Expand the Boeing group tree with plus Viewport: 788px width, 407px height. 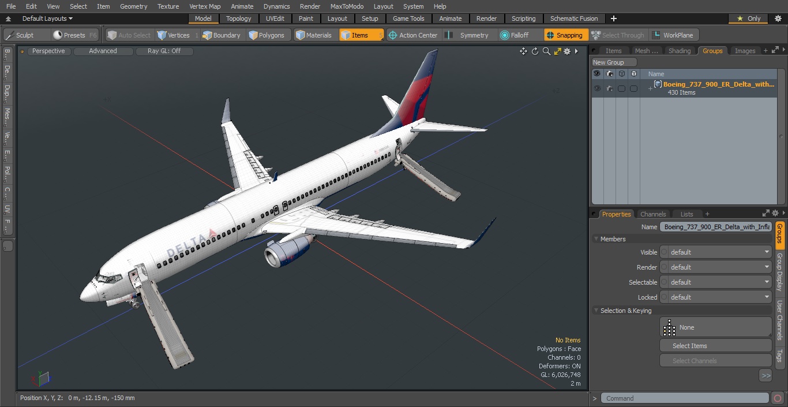click(x=650, y=88)
